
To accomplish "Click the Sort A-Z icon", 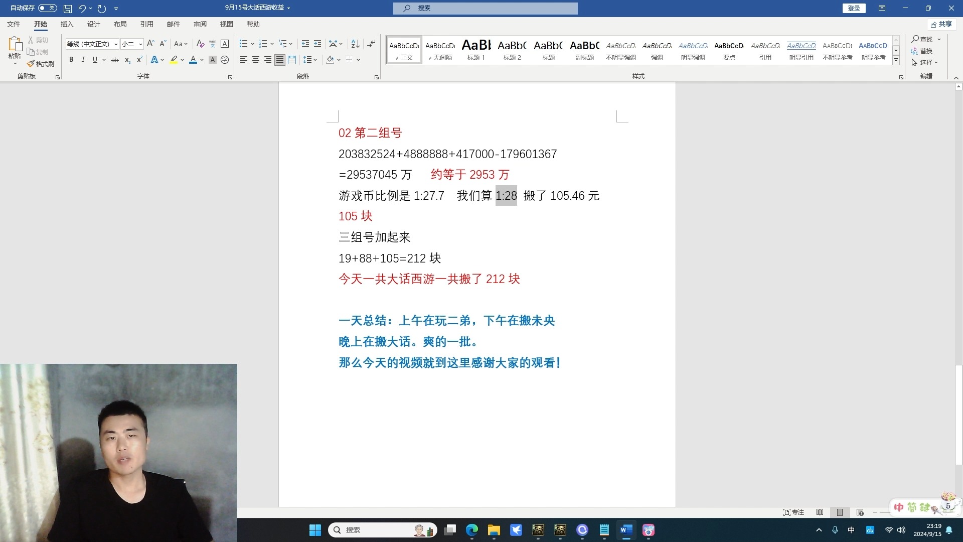I will (x=355, y=44).
